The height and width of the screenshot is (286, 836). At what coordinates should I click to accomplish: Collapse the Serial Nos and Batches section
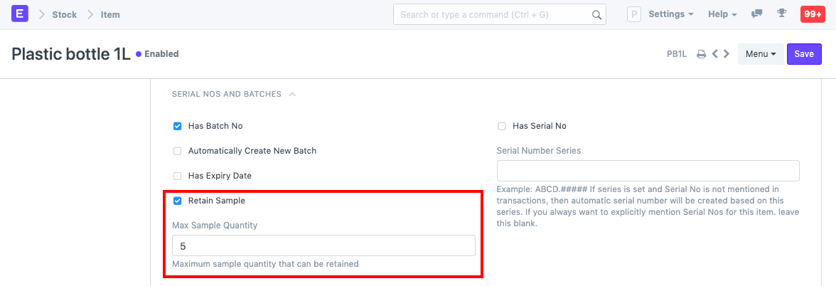(x=292, y=94)
